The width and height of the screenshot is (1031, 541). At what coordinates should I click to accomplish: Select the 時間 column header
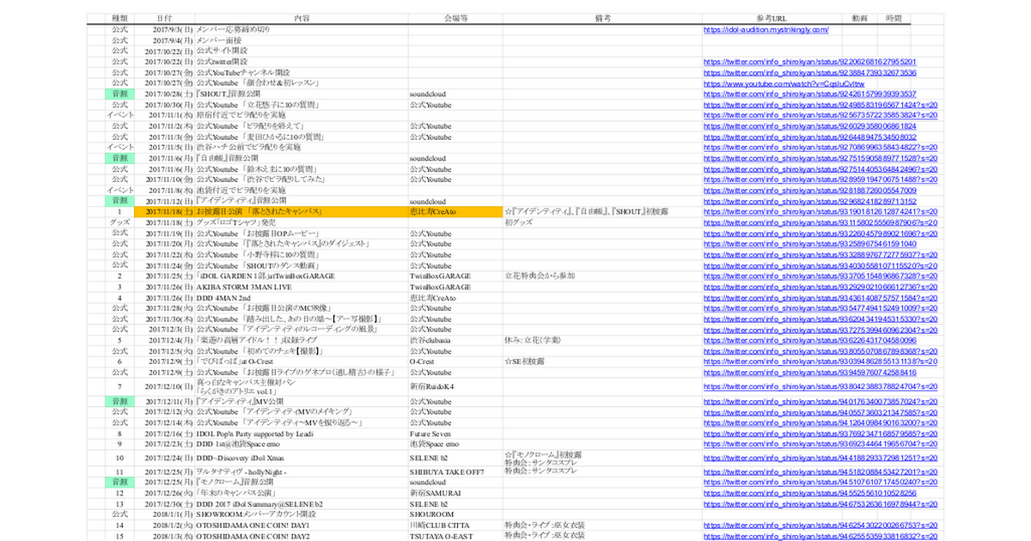[894, 18]
